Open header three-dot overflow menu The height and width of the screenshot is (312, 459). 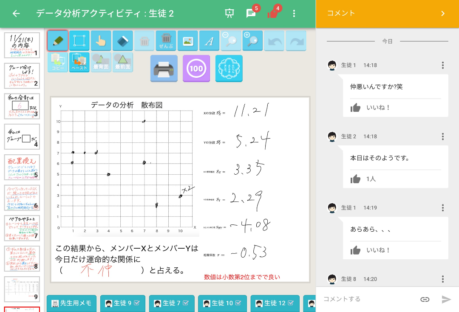294,14
